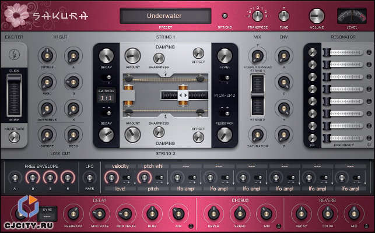Screen dimensions: 375x233
Task: Click the Stereo Spread knob
Action: tap(258, 56)
